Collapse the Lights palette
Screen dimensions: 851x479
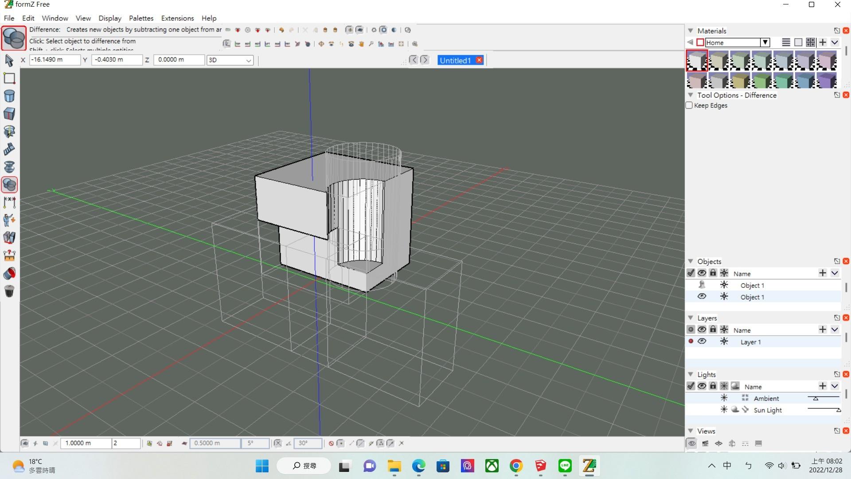(691, 374)
